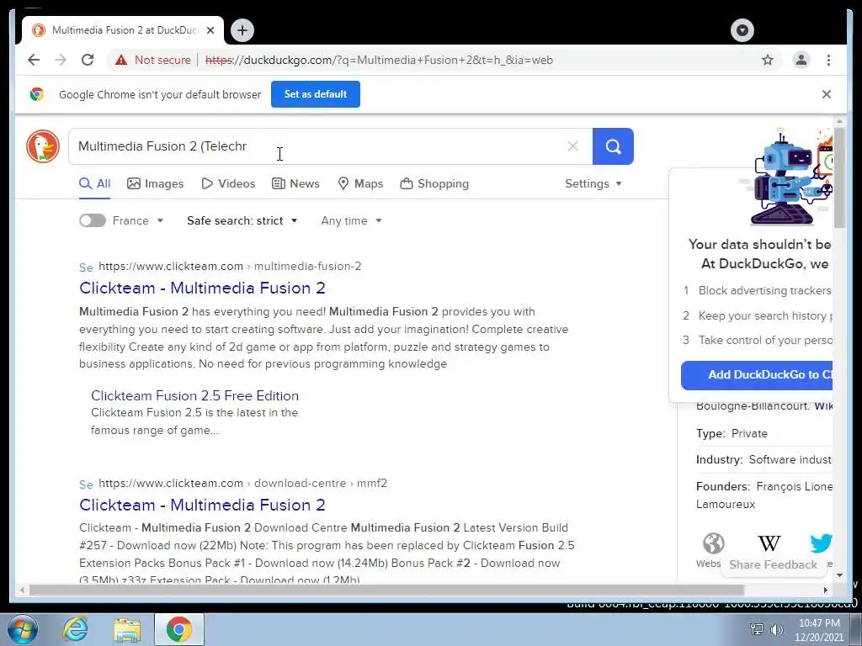Open the download-centre mmf2 result title
Viewport: 862px width, 646px height.
pyautogui.click(x=202, y=505)
